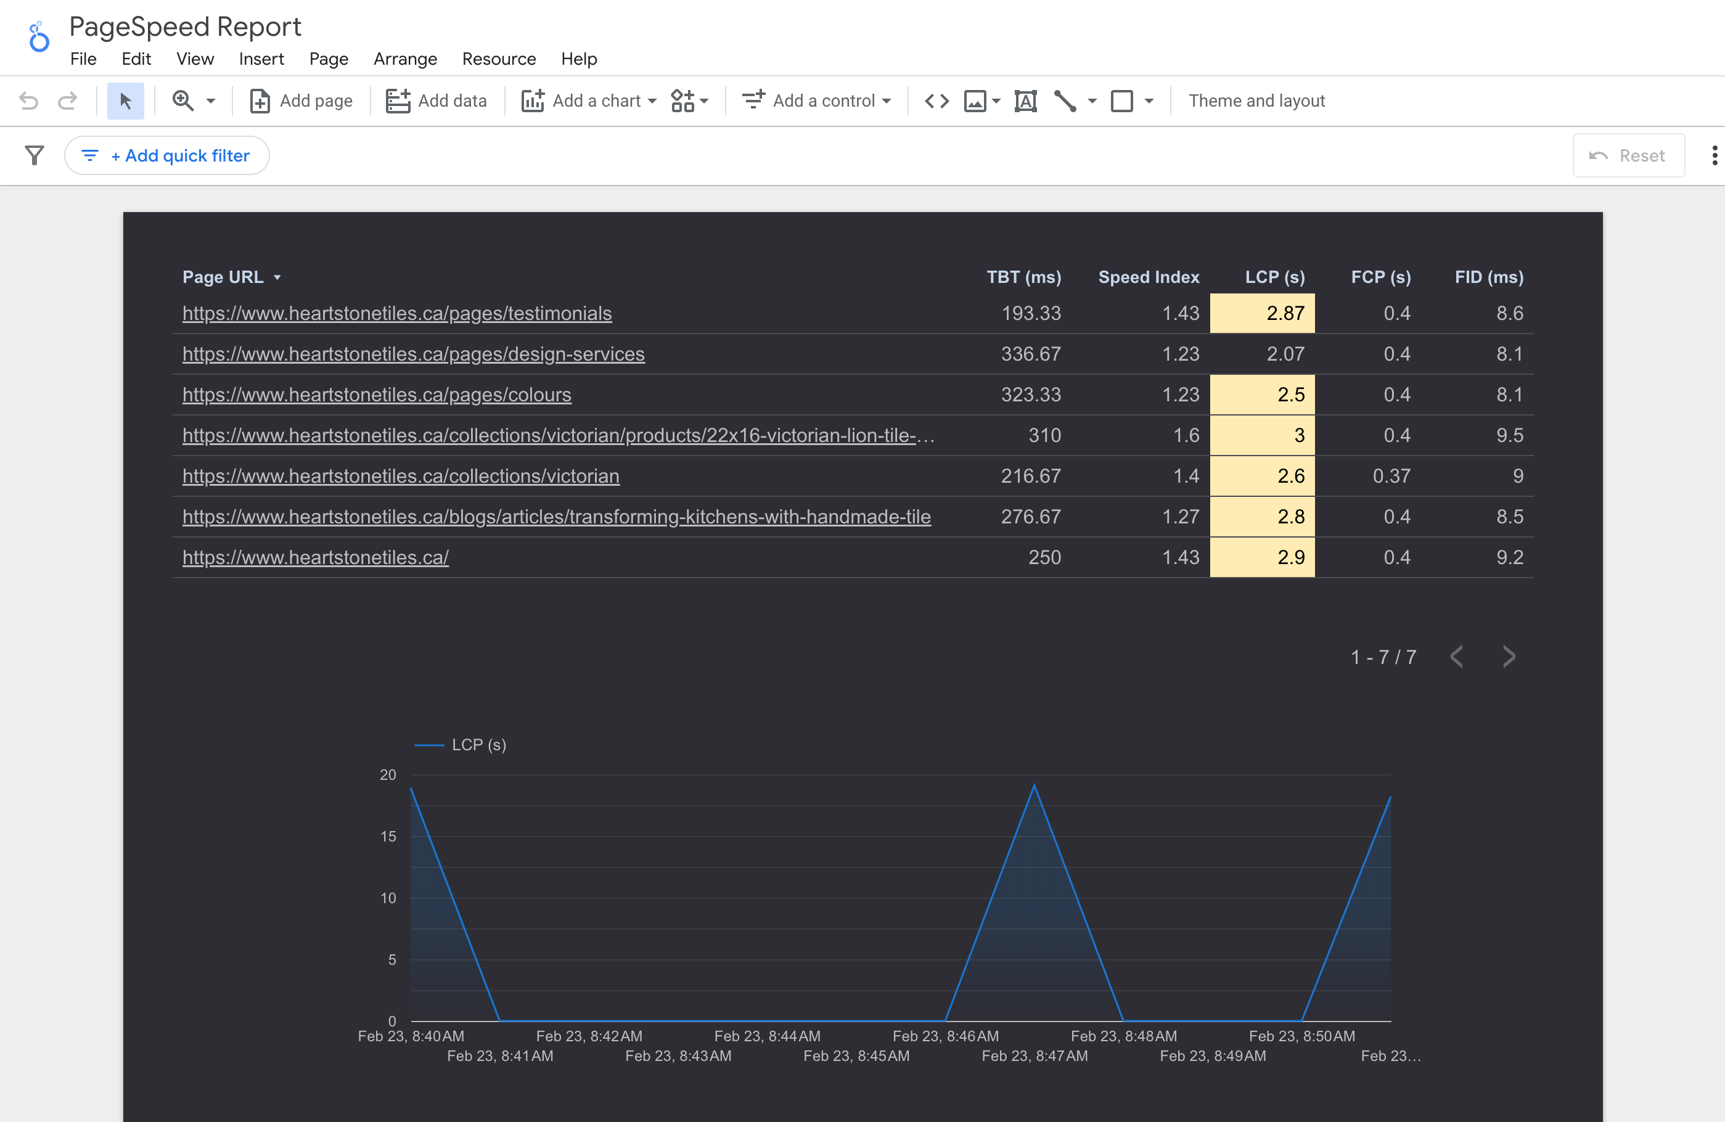Open the victorian-lion-tile product link
The width and height of the screenshot is (1725, 1122).
558,435
